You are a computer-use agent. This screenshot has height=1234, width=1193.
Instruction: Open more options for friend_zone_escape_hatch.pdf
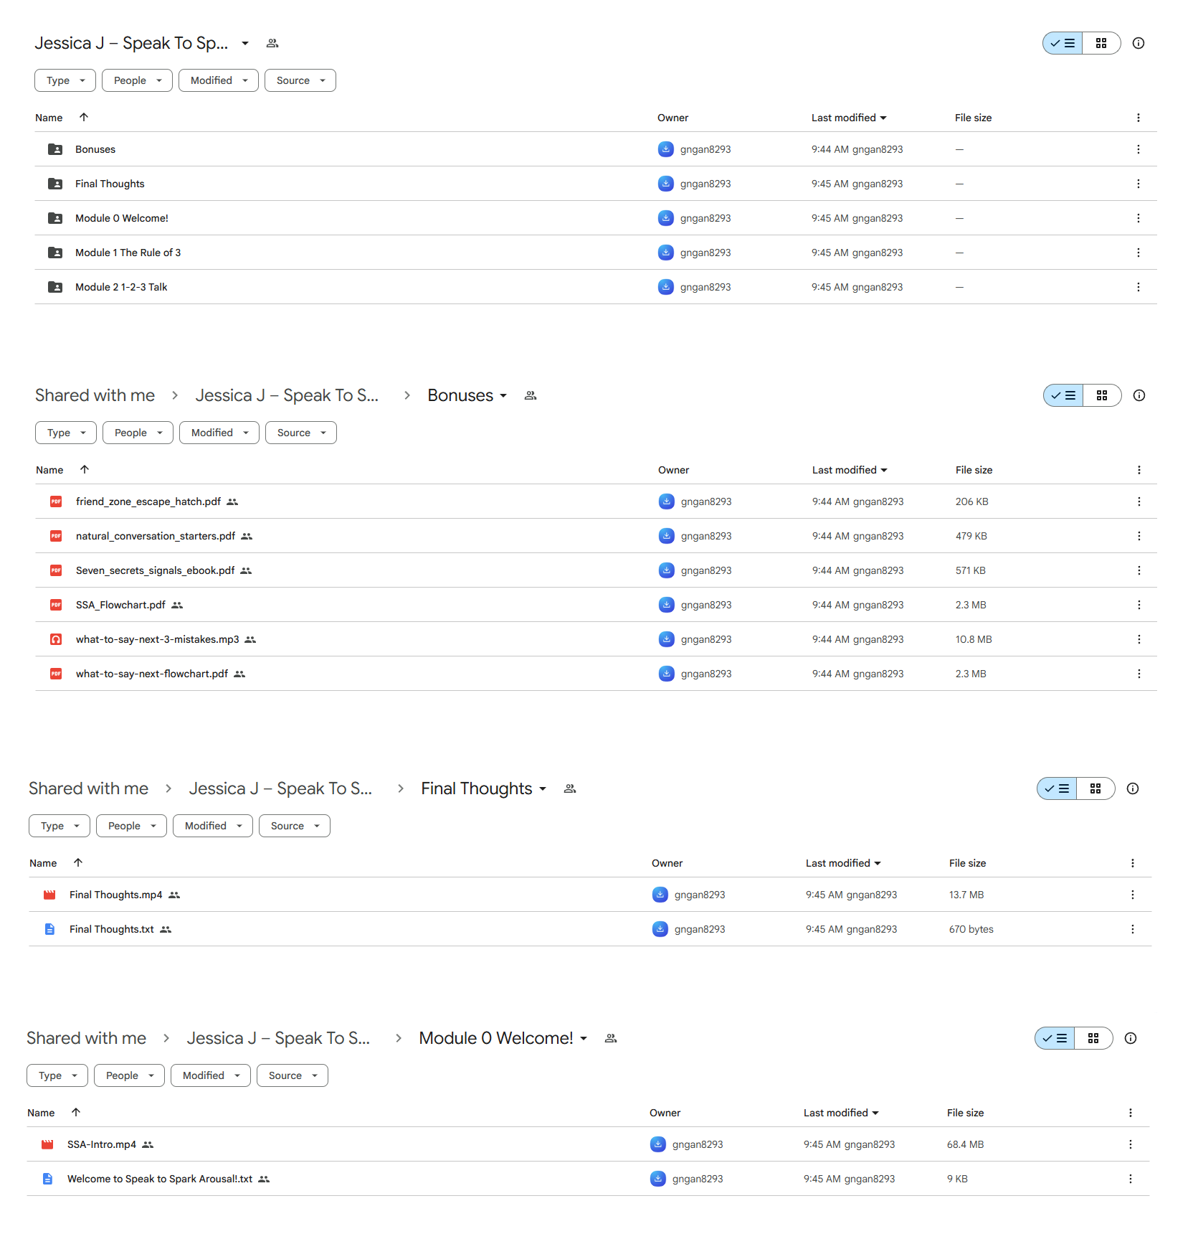1139,501
